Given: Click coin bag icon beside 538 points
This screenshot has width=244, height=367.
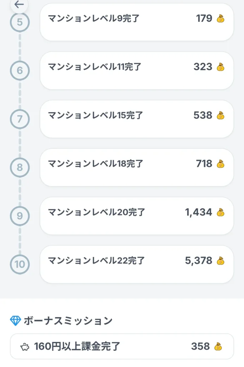Looking at the screenshot, I should pyautogui.click(x=220, y=115).
